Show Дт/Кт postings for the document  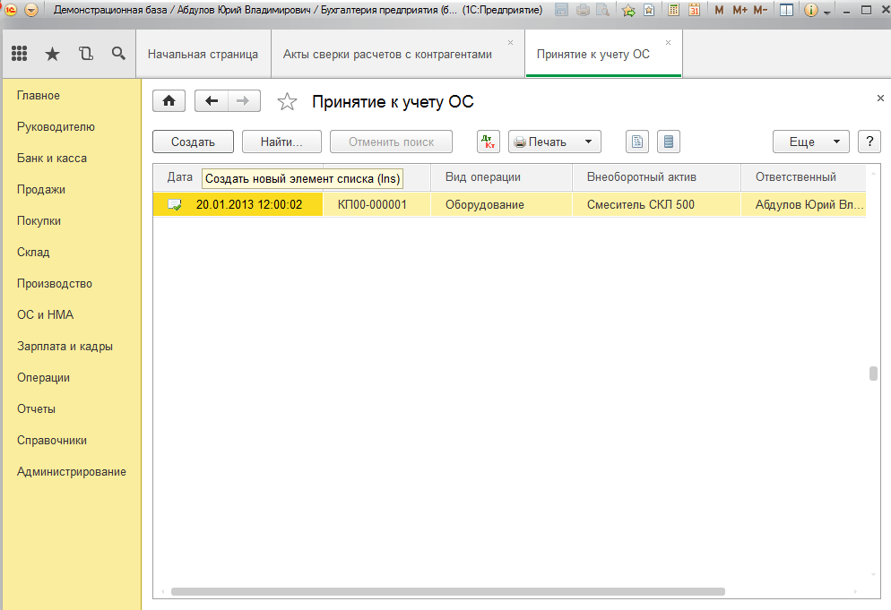[x=488, y=142]
